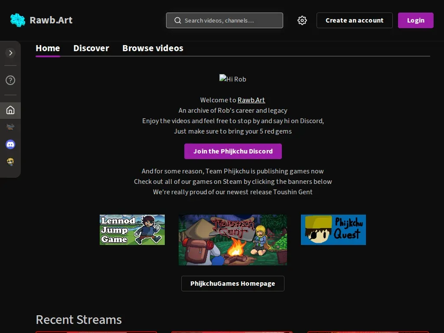The width and height of the screenshot is (444, 333).
Task: Open the Toushin Gent banner image
Action: [x=233, y=240]
